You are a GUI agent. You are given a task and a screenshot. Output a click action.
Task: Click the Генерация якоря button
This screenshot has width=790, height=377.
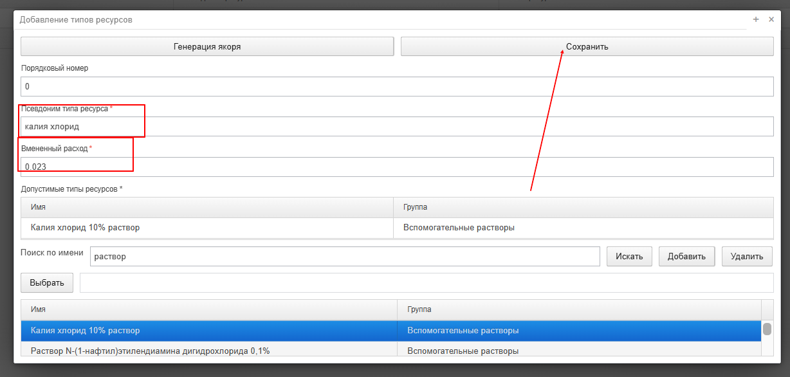click(207, 46)
